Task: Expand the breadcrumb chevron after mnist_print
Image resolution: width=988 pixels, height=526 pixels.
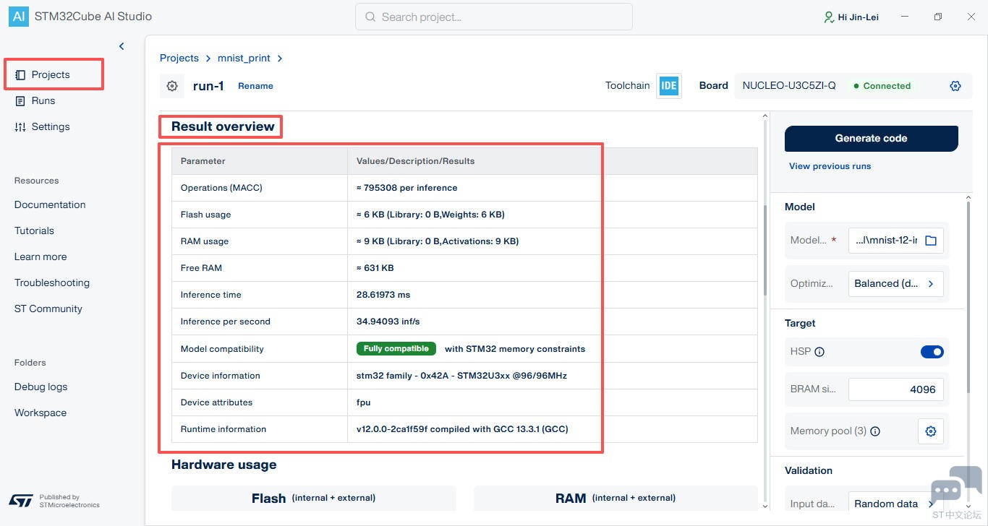Action: (x=280, y=59)
